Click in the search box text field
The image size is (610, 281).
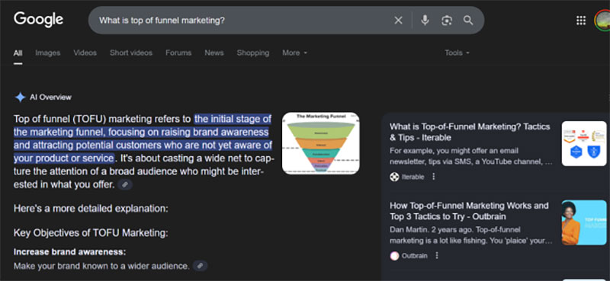241,21
